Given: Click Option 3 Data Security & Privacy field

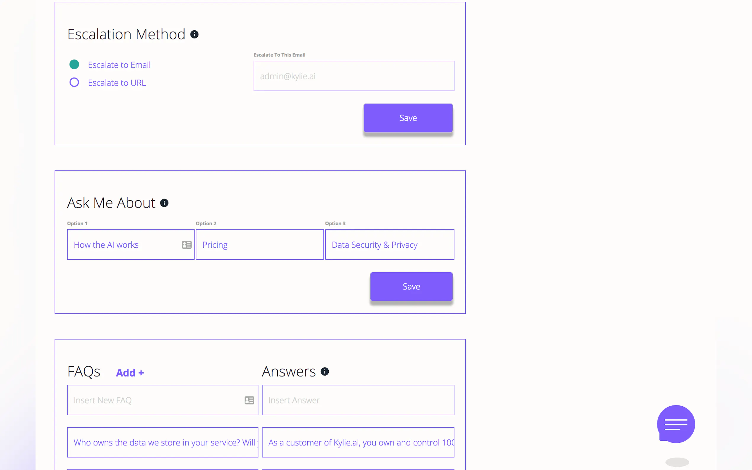Looking at the screenshot, I should coord(389,245).
